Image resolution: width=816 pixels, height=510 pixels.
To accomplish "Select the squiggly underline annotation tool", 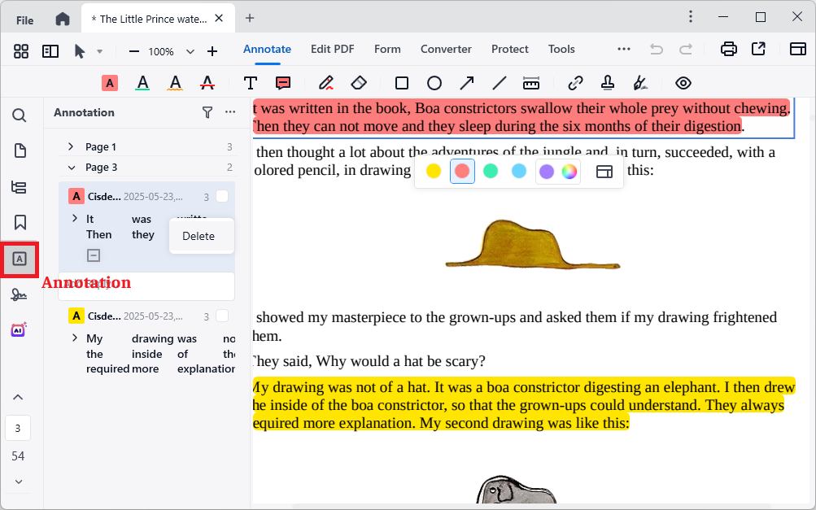I will click(175, 82).
